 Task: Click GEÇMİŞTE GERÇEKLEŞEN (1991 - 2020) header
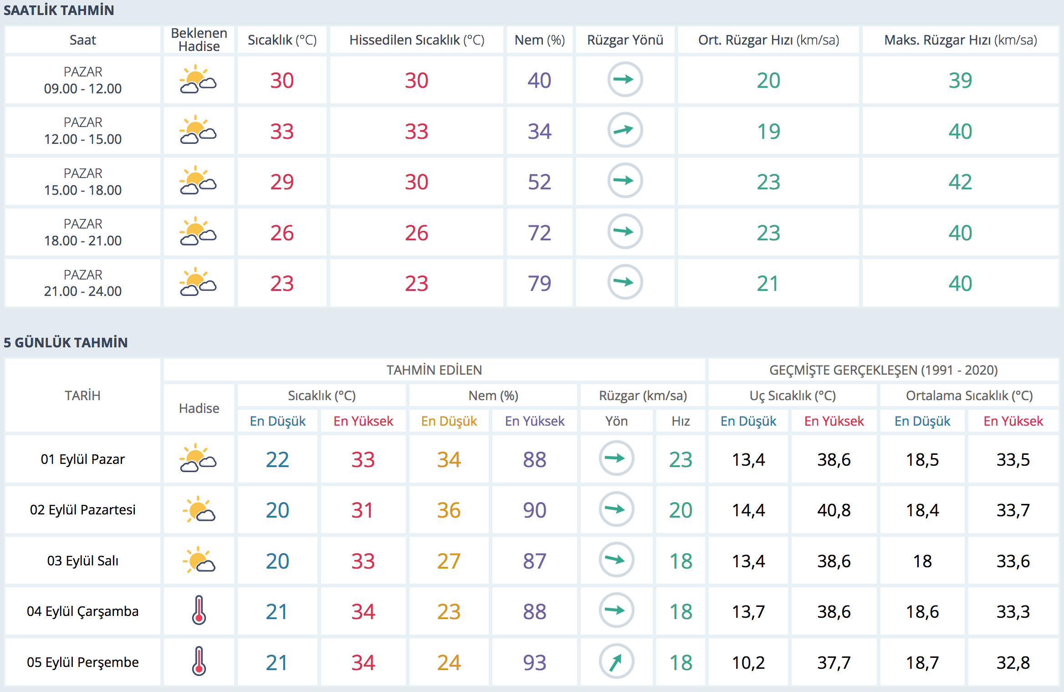[x=883, y=370]
